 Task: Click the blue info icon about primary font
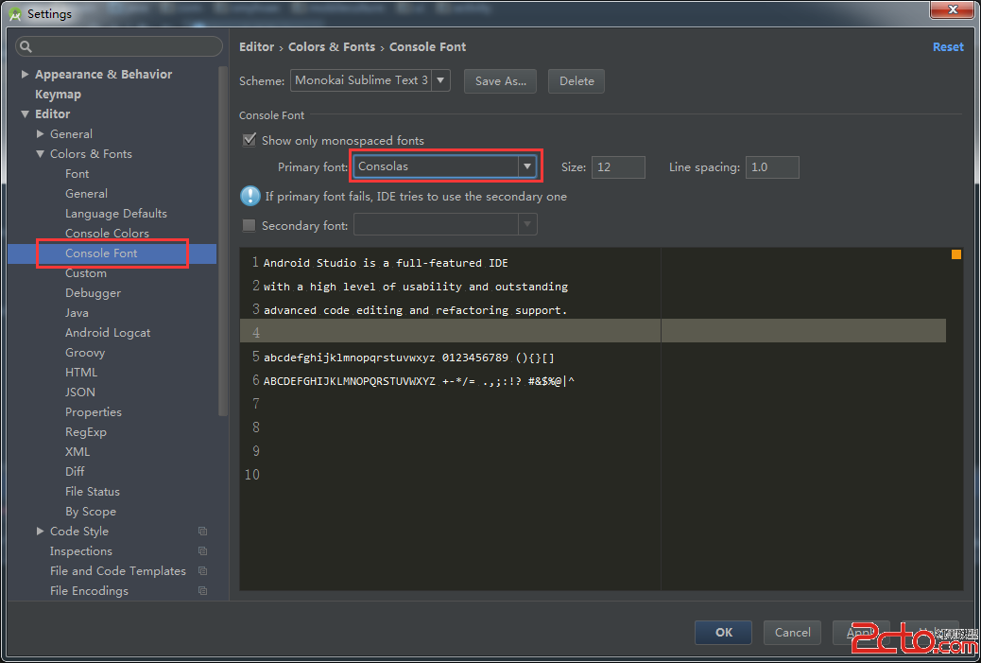click(x=250, y=196)
